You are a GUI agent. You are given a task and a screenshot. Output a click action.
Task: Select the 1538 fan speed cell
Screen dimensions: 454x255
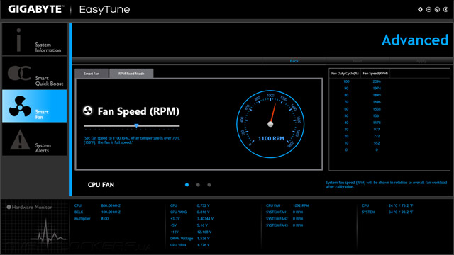[377, 109]
